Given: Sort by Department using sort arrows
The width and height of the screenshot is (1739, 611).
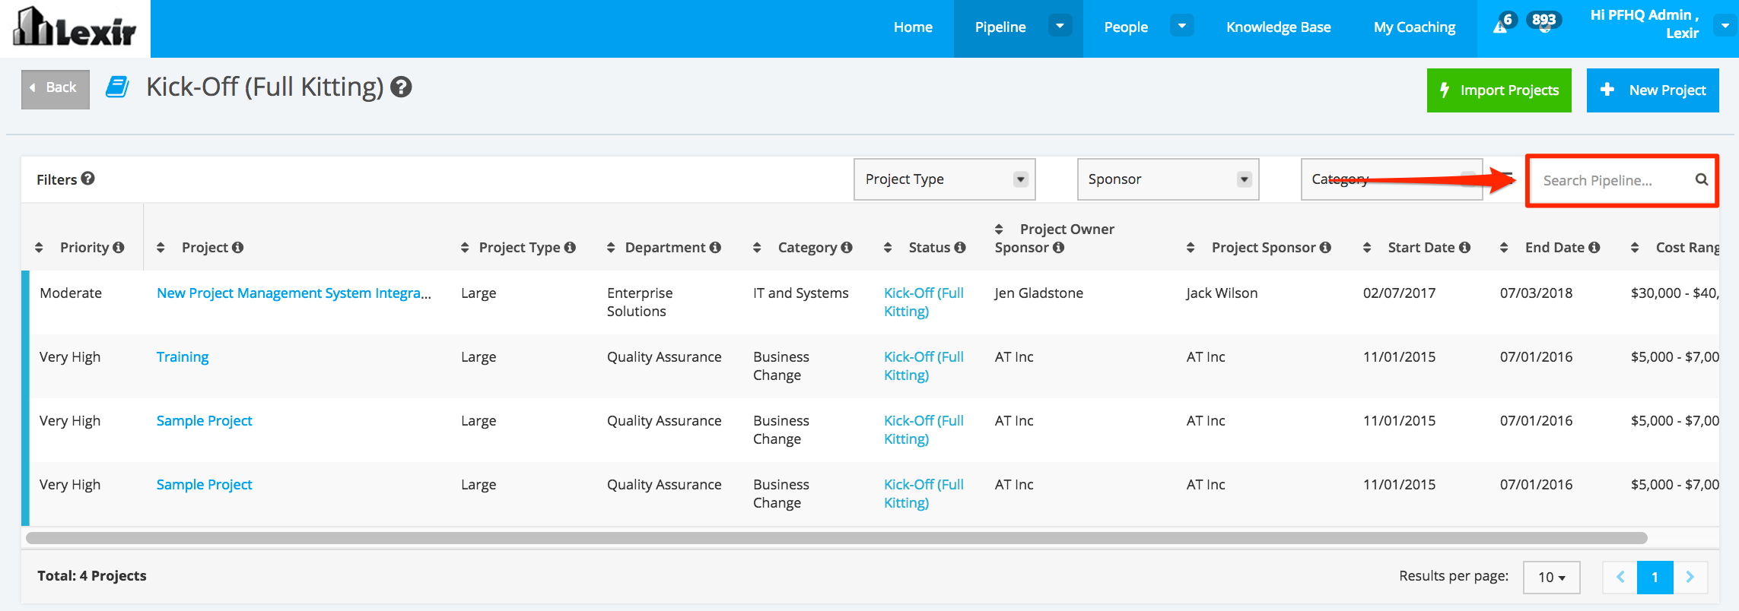Looking at the screenshot, I should 611,248.
